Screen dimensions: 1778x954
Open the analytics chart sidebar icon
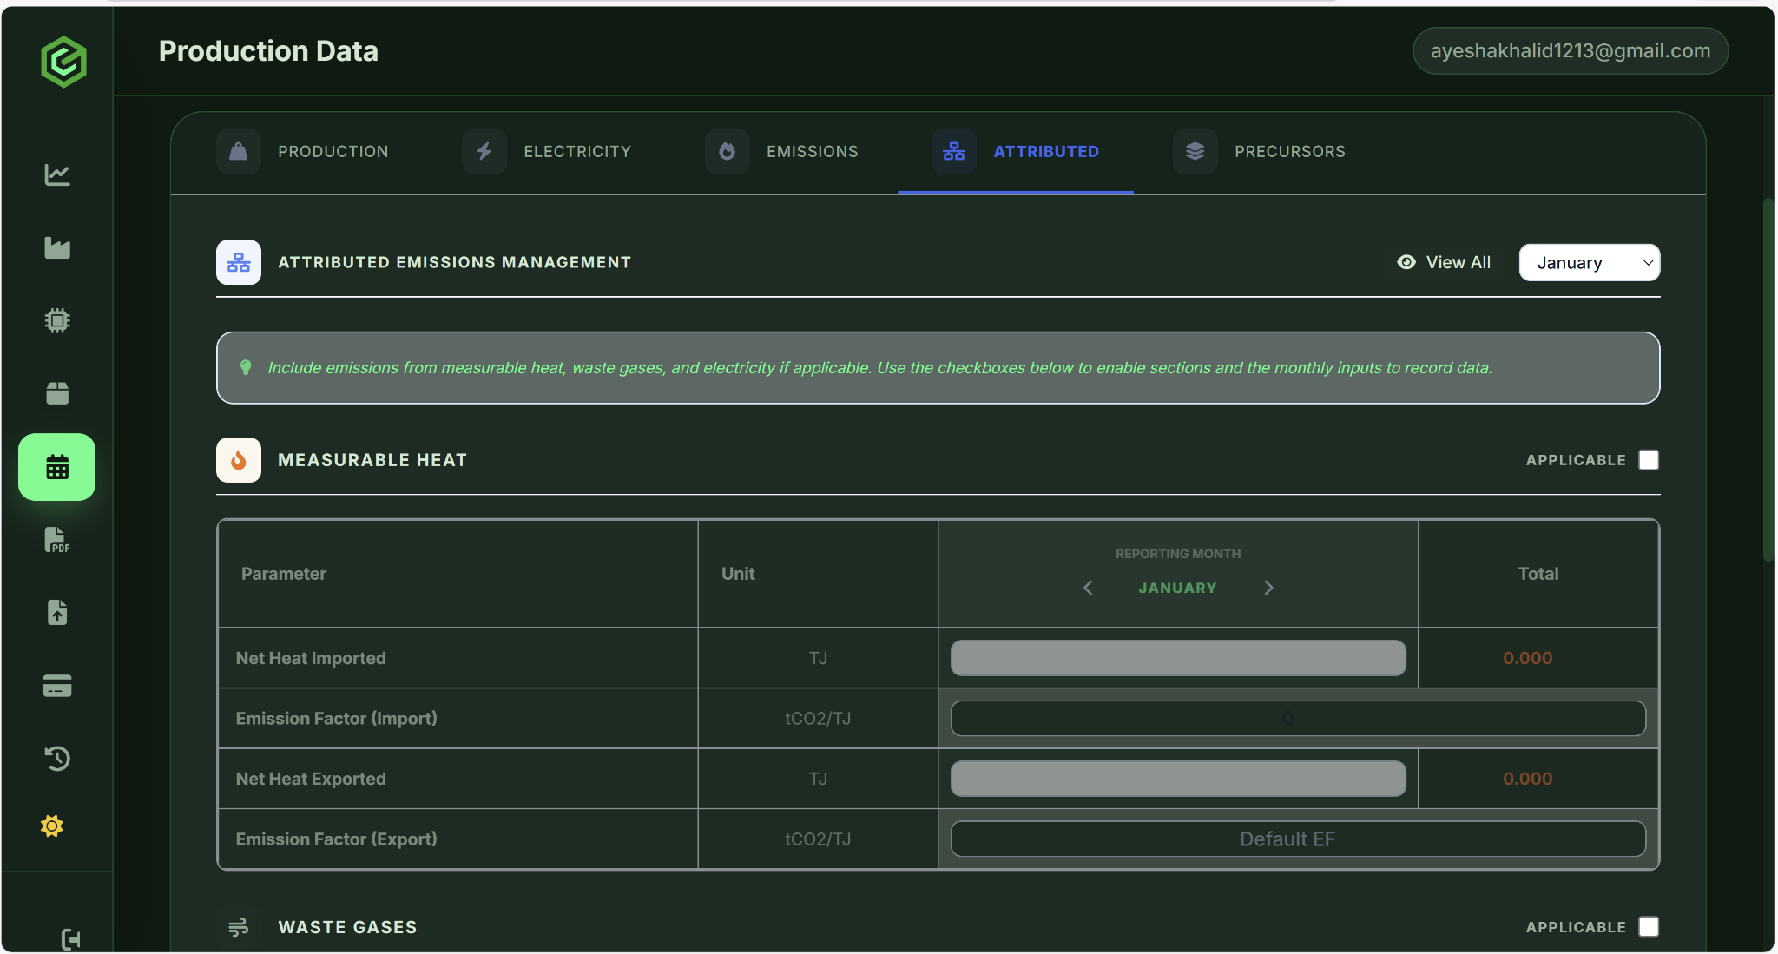[57, 174]
